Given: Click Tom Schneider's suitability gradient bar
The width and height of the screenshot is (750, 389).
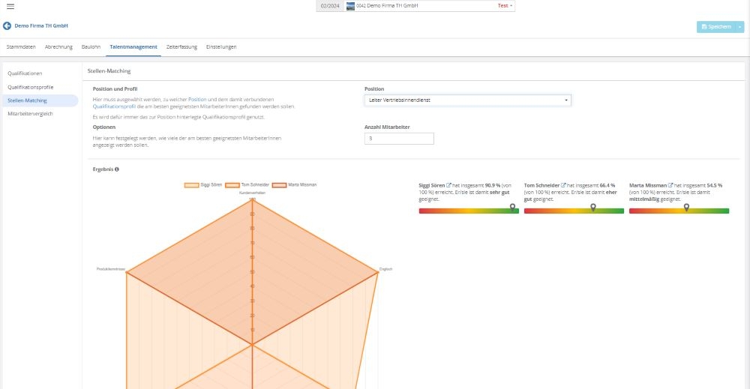Looking at the screenshot, I should (x=574, y=211).
